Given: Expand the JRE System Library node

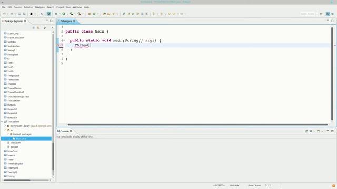Looking at the screenshot, I should [5, 126].
